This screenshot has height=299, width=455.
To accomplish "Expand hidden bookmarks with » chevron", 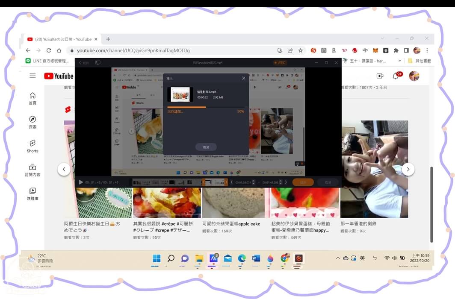I will click(x=399, y=60).
